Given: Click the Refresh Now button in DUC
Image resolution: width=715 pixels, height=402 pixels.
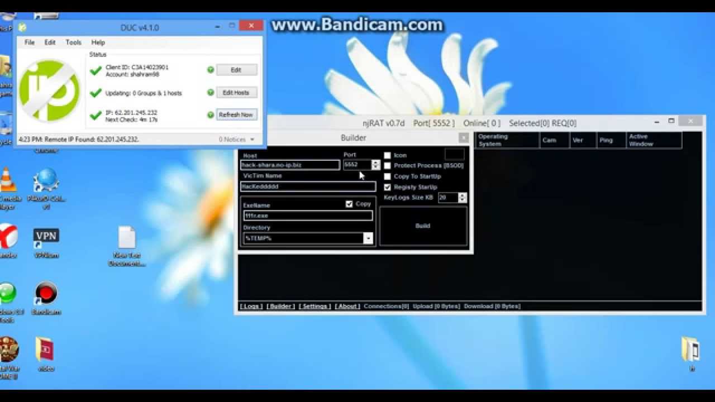Looking at the screenshot, I should (x=236, y=114).
